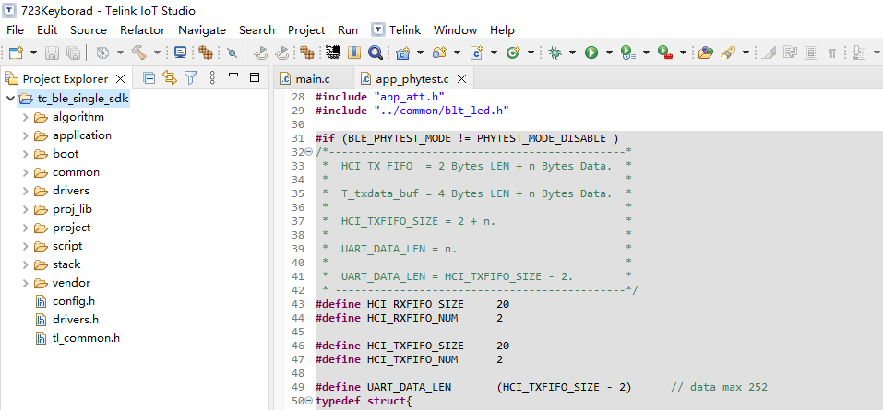This screenshot has width=883, height=410.
Task: Click Collapse All in Project Explorer
Action: pos(149,77)
